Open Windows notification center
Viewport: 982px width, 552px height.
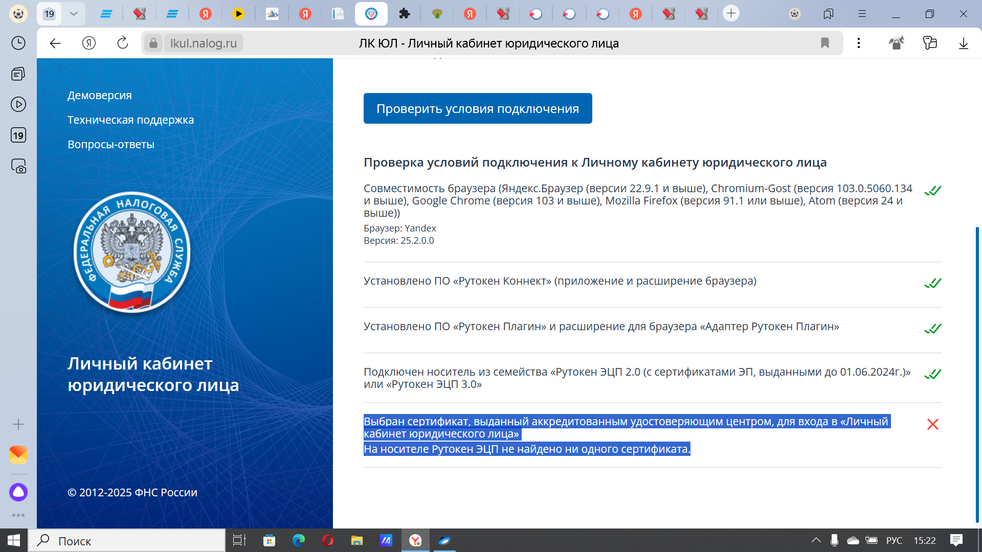(956, 540)
